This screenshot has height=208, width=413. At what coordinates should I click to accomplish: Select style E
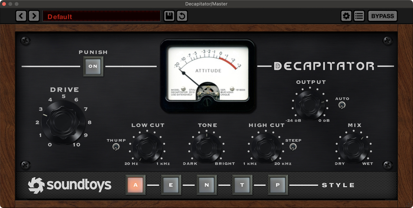point(171,185)
